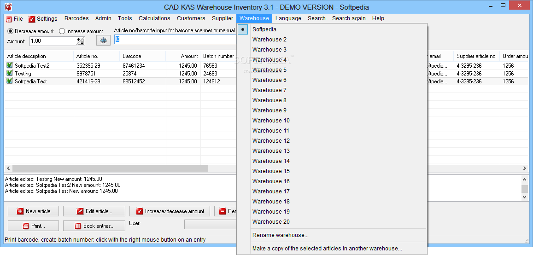533x255 pixels.
Task: Click the green check icon of Softpedia Test
Action: click(x=10, y=81)
